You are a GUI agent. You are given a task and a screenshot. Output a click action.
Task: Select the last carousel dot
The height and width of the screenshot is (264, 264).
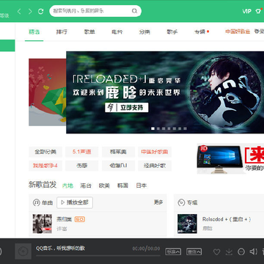tap(185, 128)
